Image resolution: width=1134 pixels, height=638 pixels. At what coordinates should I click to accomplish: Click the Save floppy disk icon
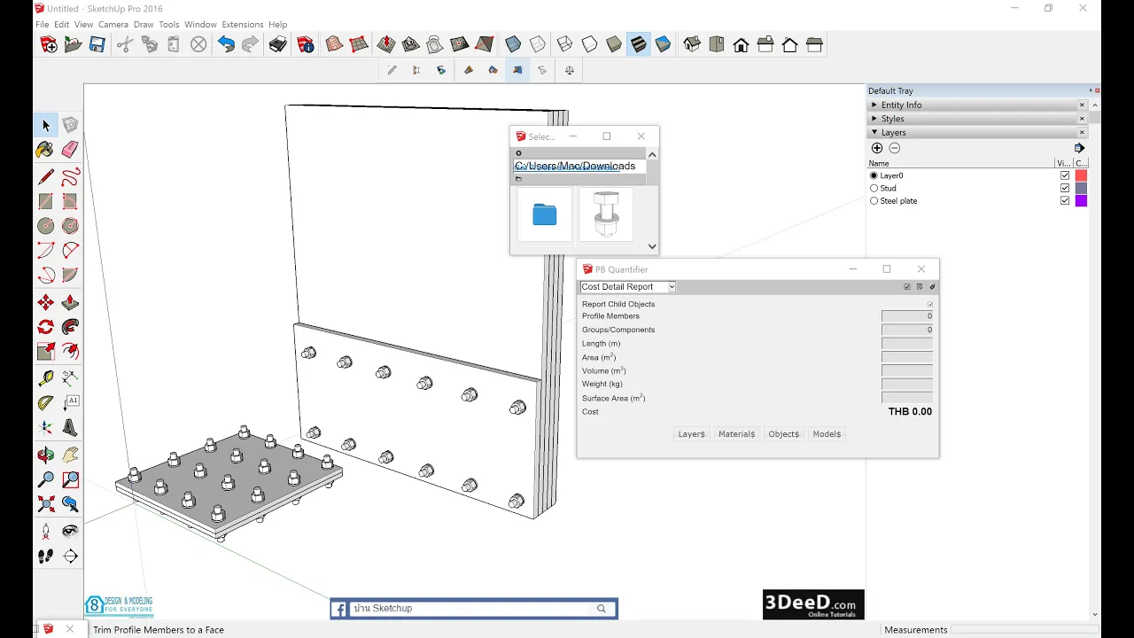coord(97,44)
